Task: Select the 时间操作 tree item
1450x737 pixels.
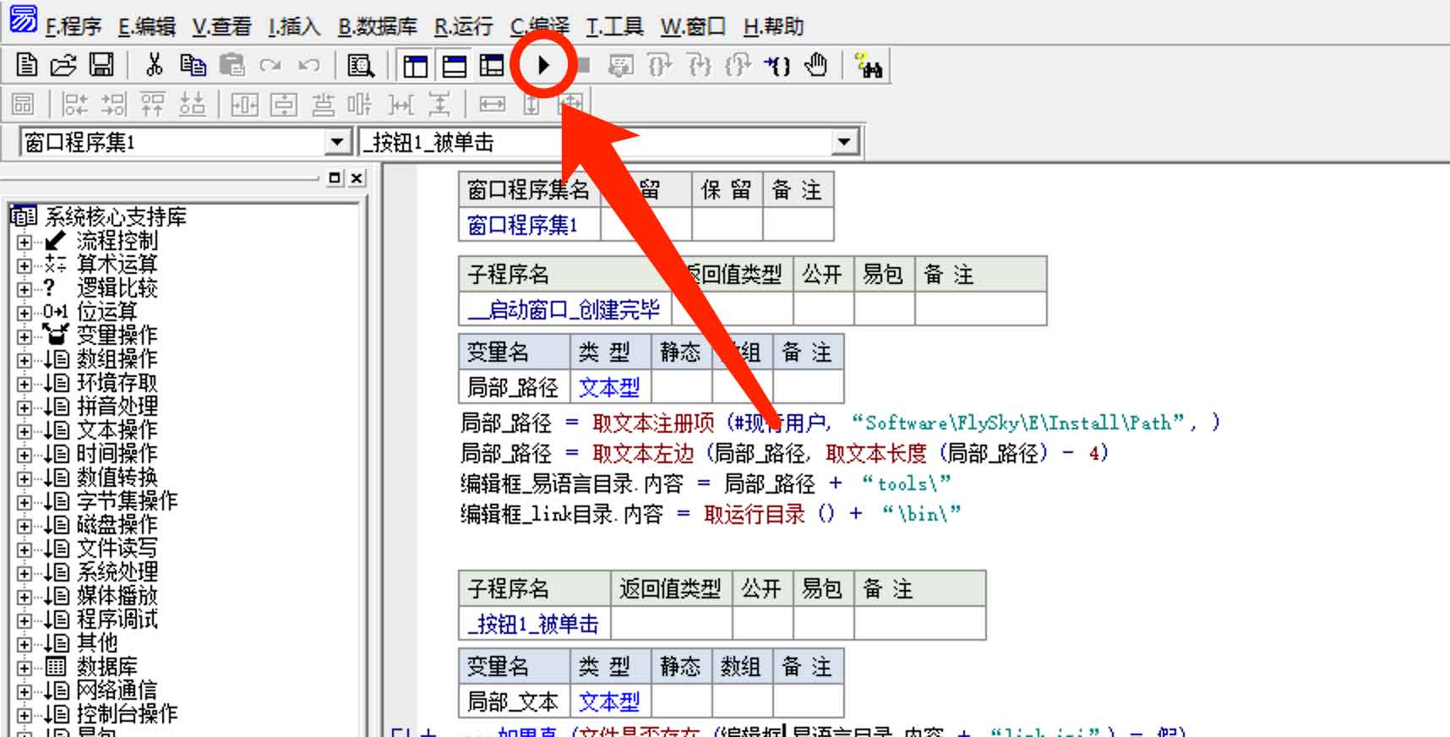Action: [x=117, y=454]
